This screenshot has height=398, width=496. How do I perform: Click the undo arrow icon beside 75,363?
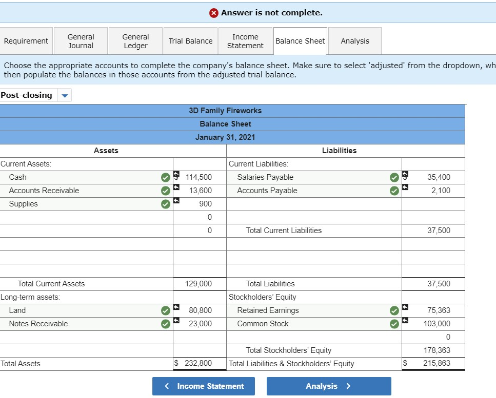coord(405,307)
